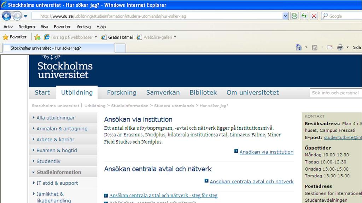Open a new blank tab

coord(120,48)
